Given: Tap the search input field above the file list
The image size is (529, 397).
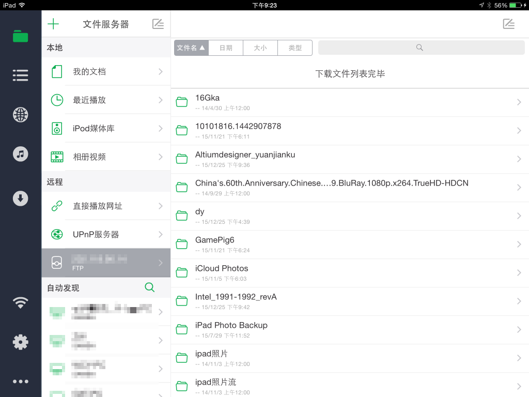Looking at the screenshot, I should pos(421,48).
